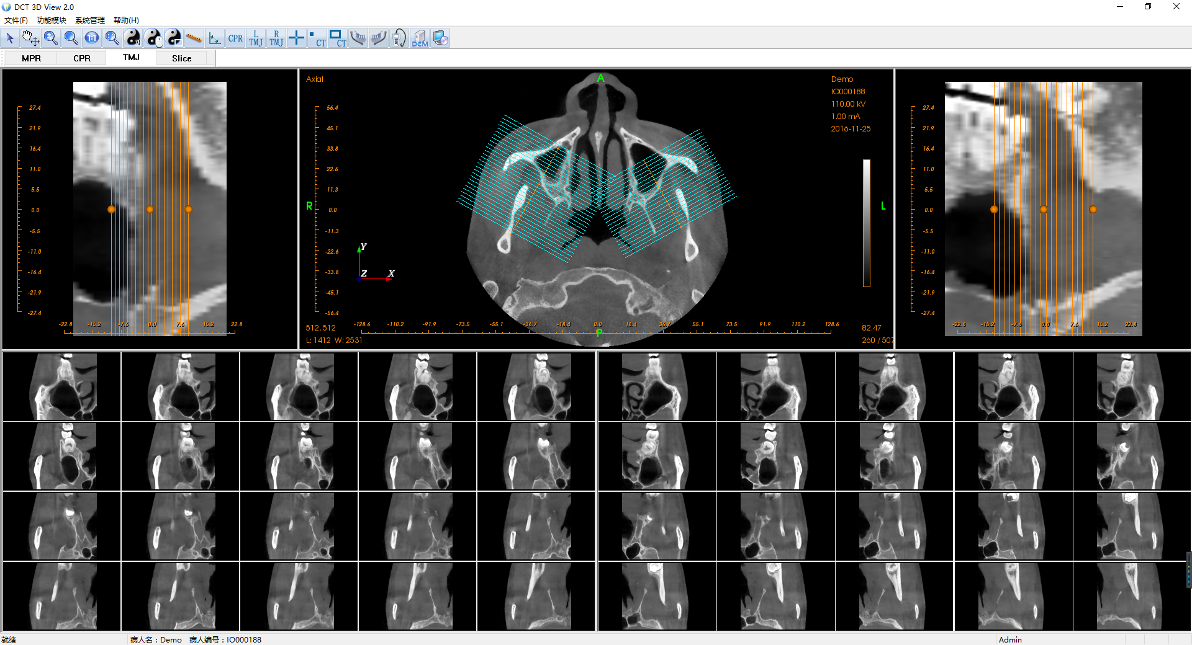Open the 系统管理 menu
1192x645 pixels.
90,20
